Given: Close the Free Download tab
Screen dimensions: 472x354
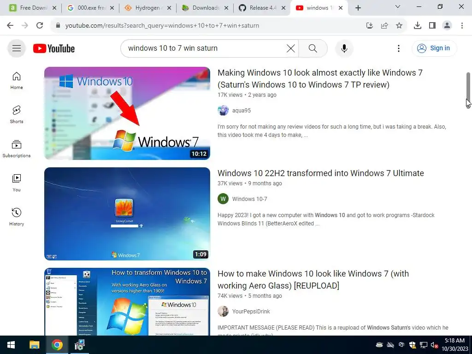Looking at the screenshot, I should (54, 8).
